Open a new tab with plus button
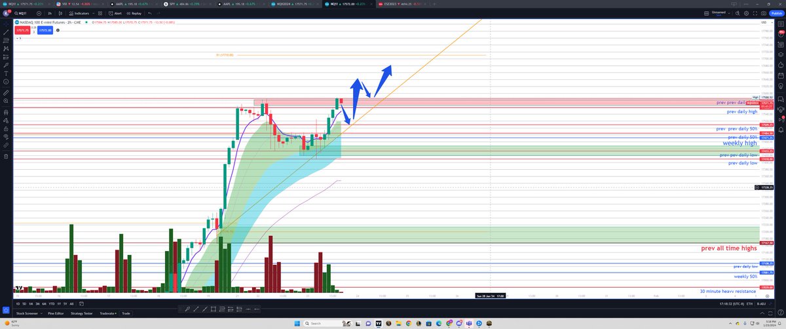 [x=435, y=3]
